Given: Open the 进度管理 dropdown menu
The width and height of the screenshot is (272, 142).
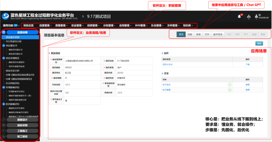Looking at the screenshot, I should tap(45, 25).
